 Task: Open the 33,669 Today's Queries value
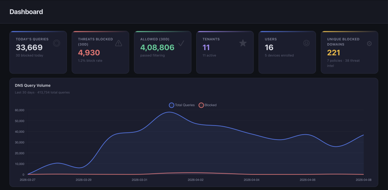(x=29, y=47)
